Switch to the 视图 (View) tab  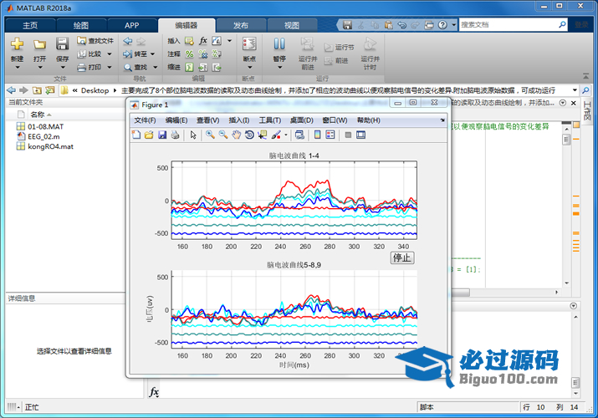click(x=292, y=25)
